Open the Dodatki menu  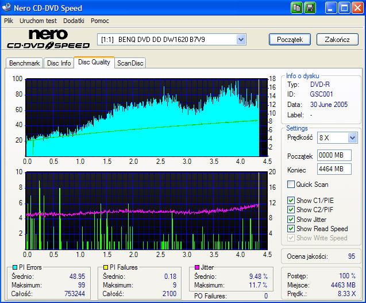74,21
